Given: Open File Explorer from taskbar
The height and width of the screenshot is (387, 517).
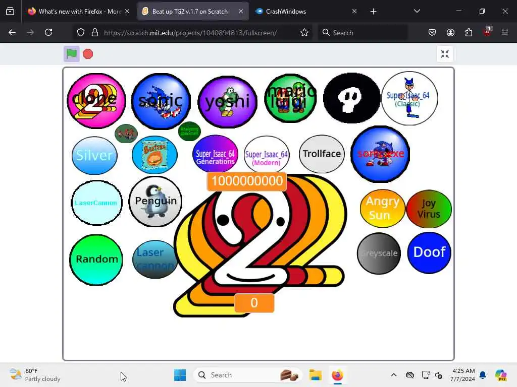Looking at the screenshot, I should click(x=315, y=375).
